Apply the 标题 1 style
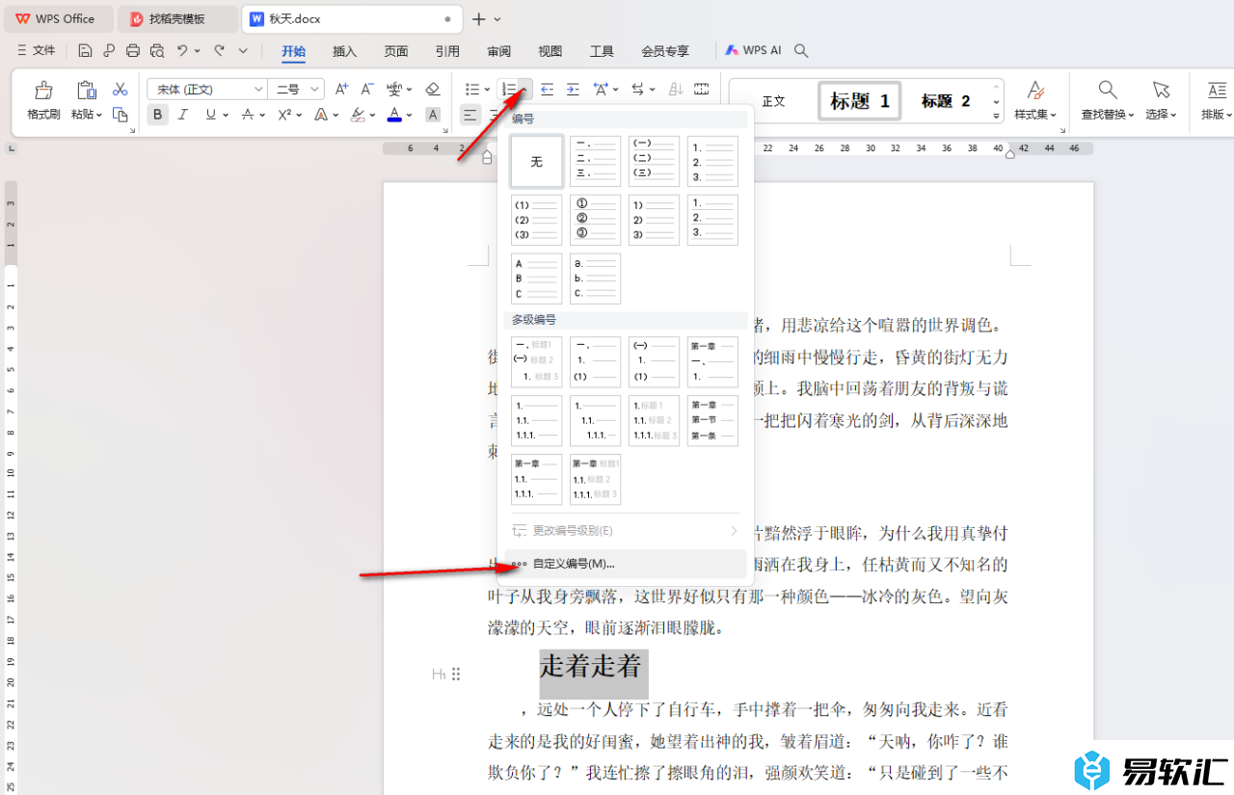1234x795 pixels. tap(860, 101)
